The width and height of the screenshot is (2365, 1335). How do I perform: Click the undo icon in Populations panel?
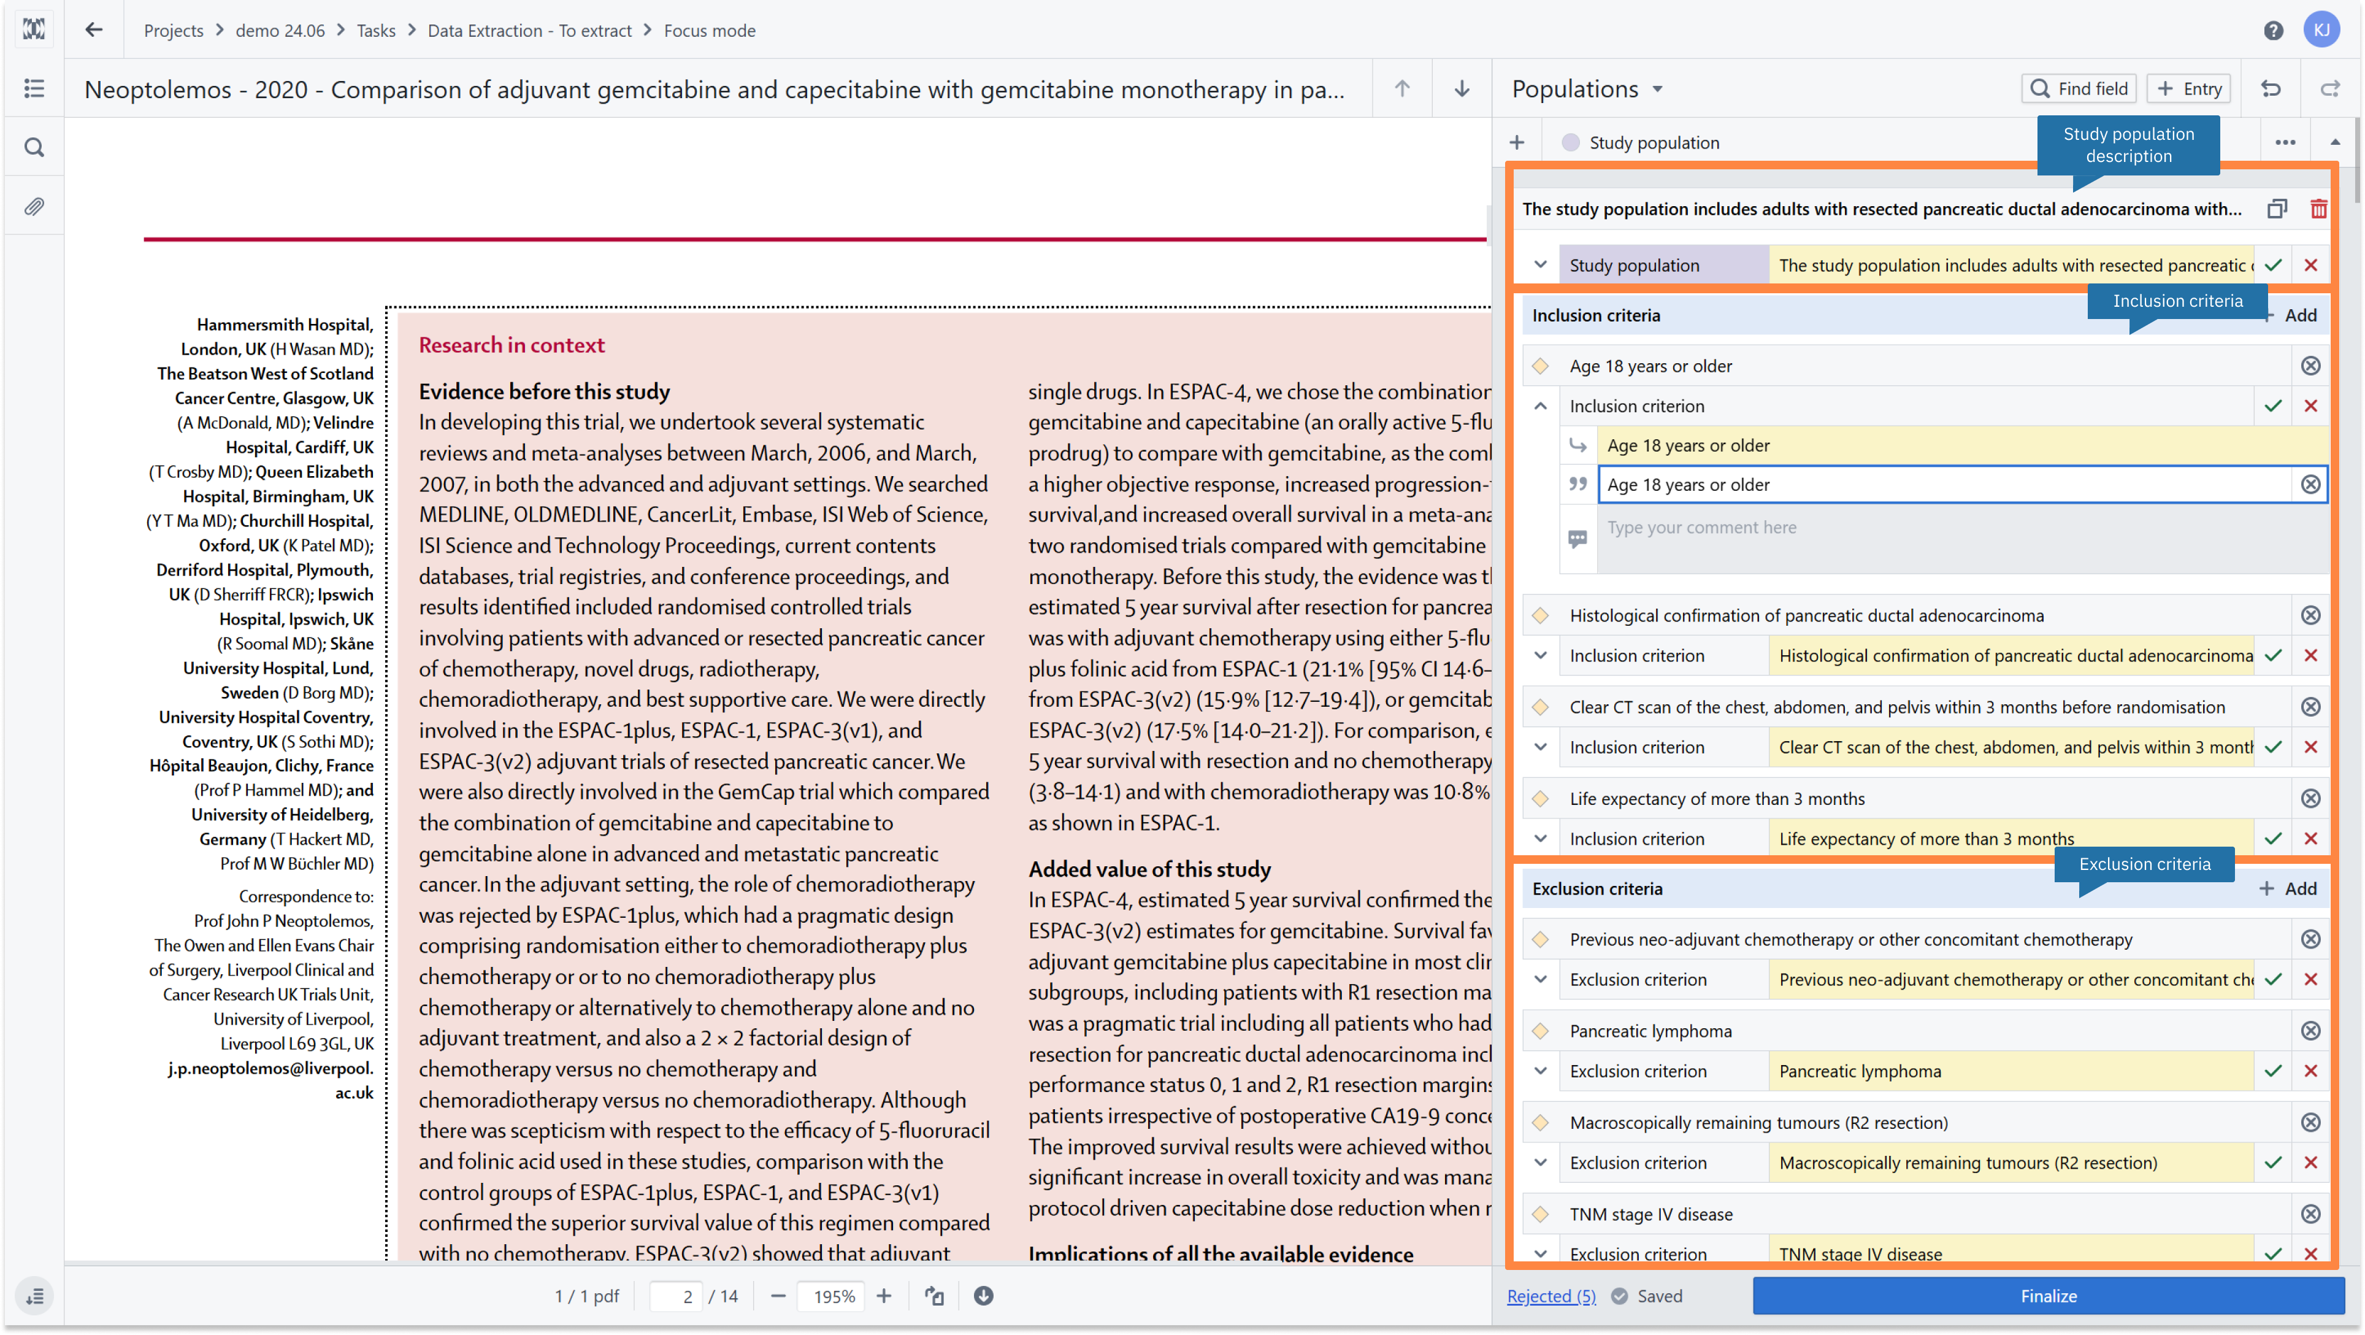click(x=2271, y=88)
